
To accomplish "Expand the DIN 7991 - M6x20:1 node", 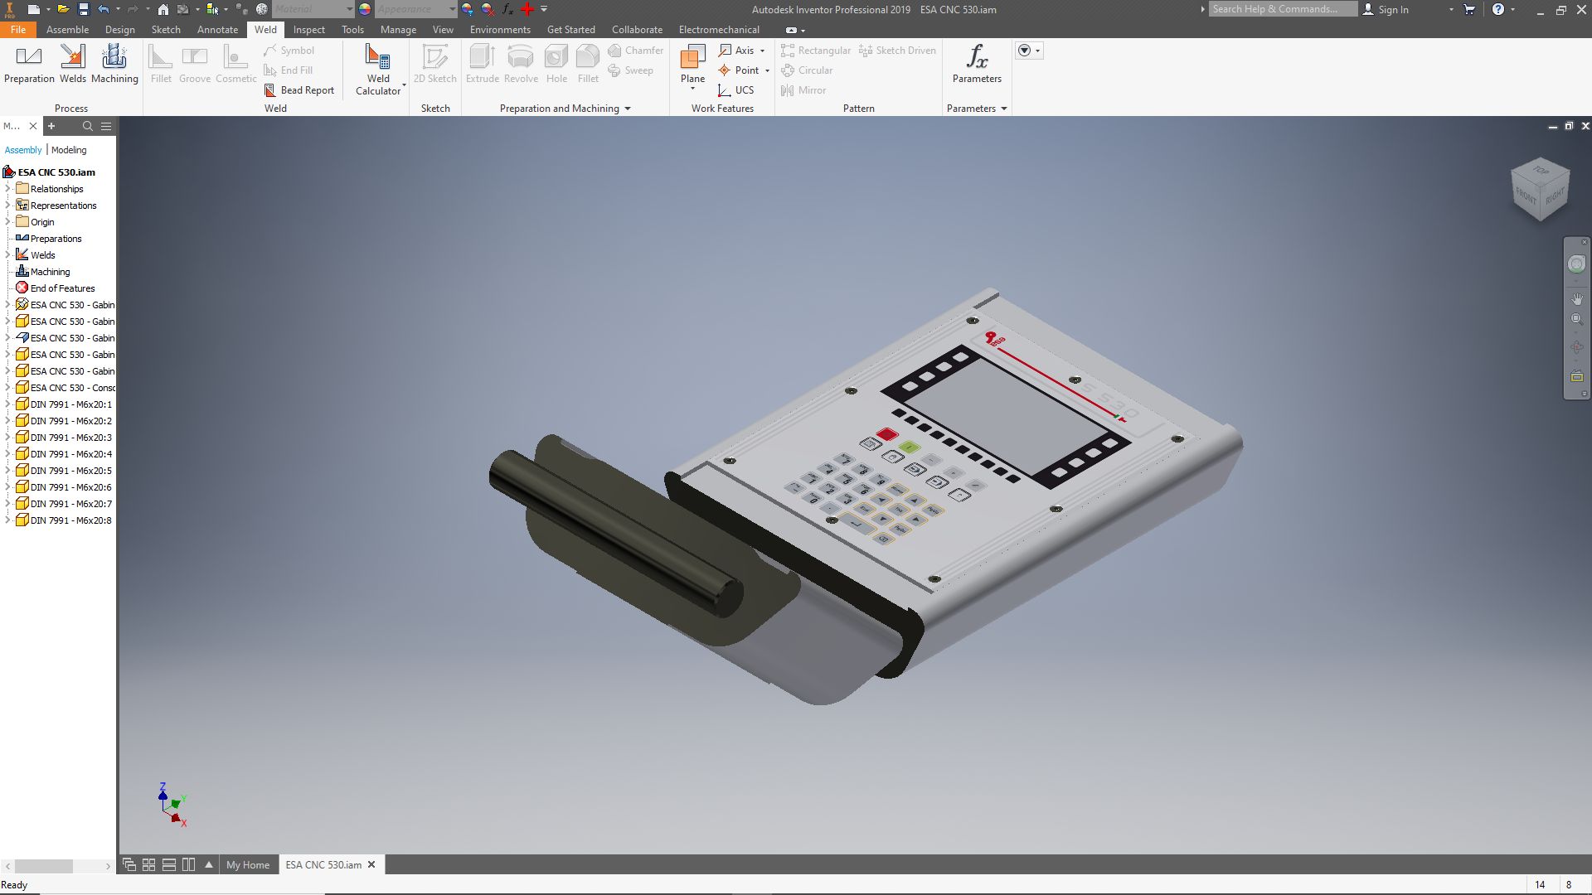I will point(7,404).
